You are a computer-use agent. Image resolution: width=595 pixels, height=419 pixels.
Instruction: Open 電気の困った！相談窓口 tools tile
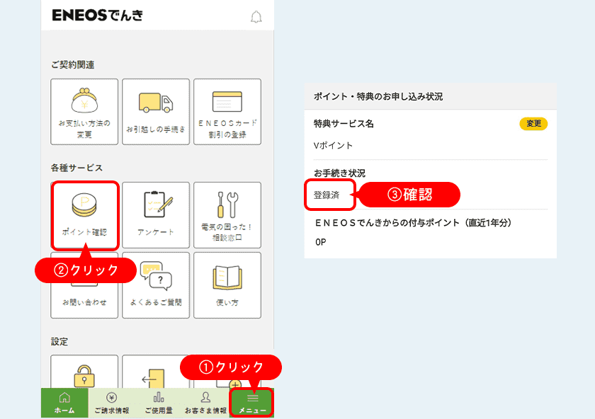(x=227, y=215)
